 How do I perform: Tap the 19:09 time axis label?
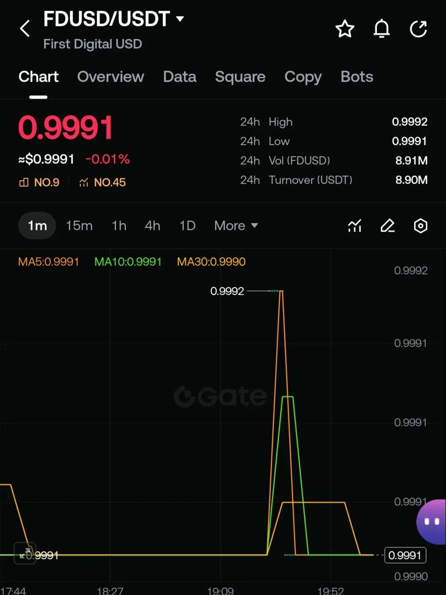click(x=221, y=590)
